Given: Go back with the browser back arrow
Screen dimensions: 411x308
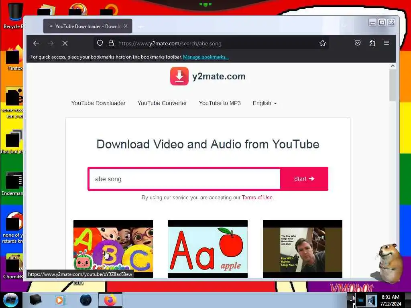Looking at the screenshot, I should [36, 43].
